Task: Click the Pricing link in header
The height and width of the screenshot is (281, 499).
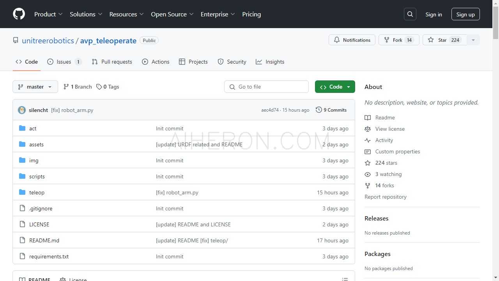Action: (x=251, y=14)
